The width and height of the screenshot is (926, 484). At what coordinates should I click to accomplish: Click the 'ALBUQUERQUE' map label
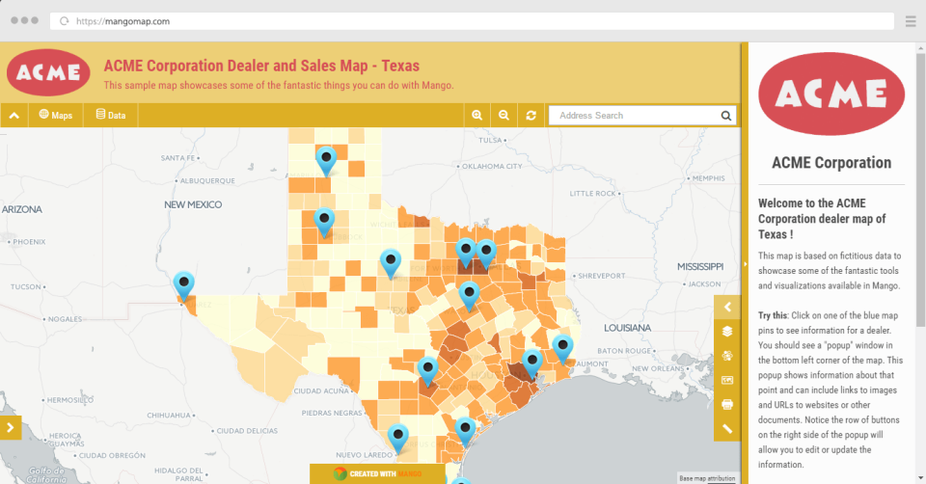207,180
